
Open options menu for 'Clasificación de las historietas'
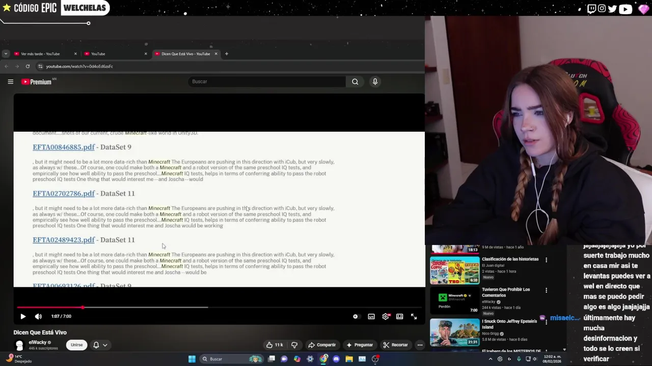pos(546,260)
